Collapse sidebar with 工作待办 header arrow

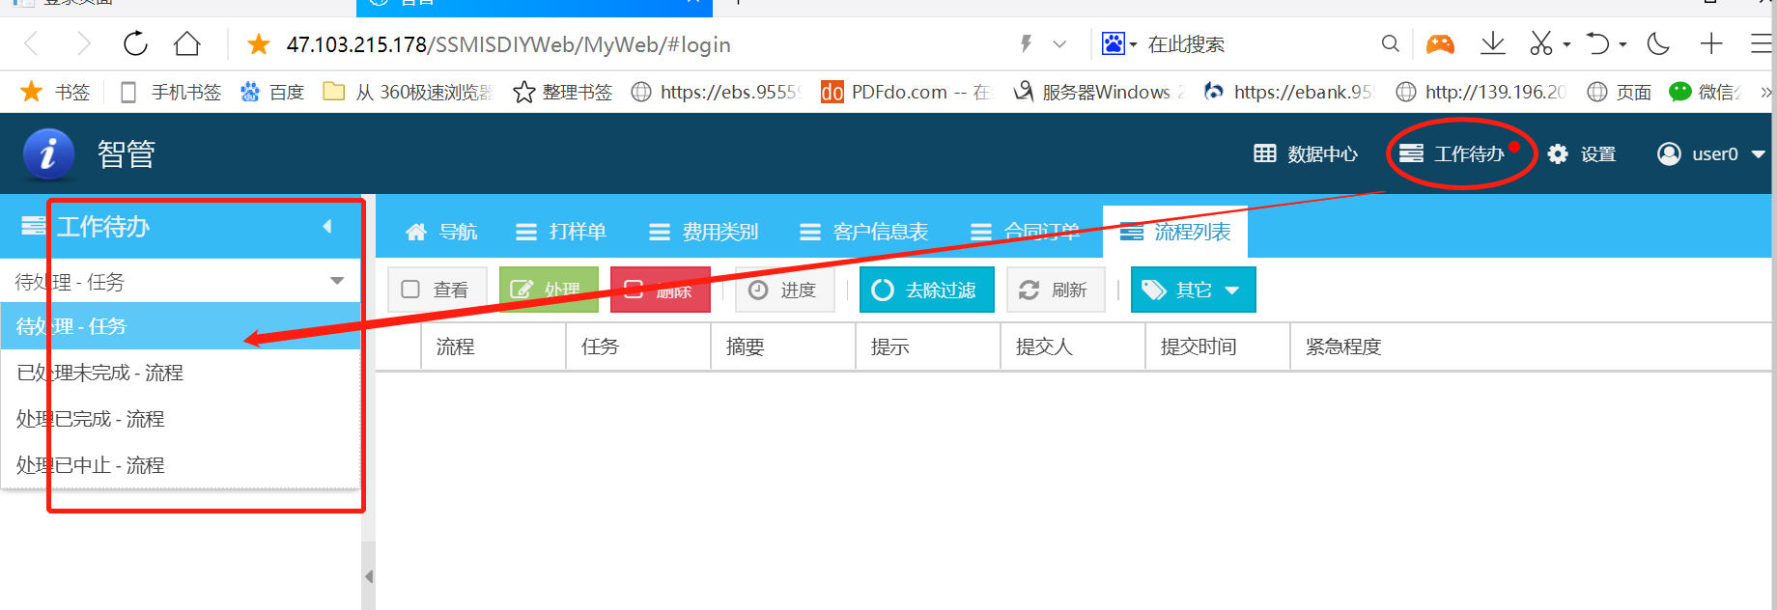(x=327, y=226)
